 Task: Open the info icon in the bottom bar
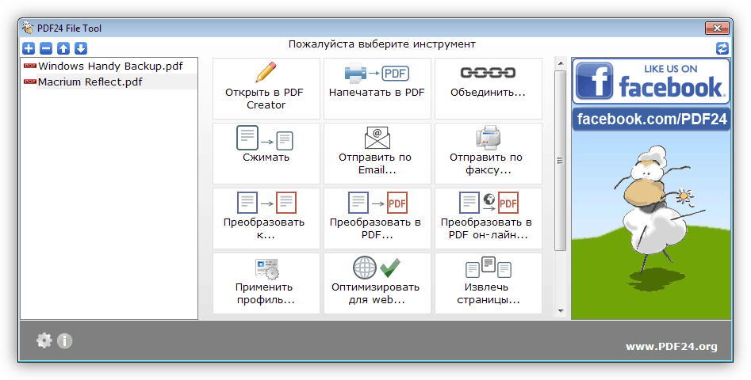[x=64, y=340]
